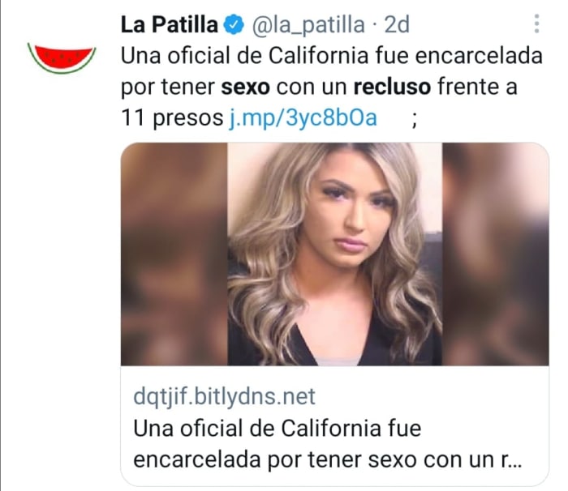Open the watermelon profile avatar
568x491 pixels.
[62, 58]
